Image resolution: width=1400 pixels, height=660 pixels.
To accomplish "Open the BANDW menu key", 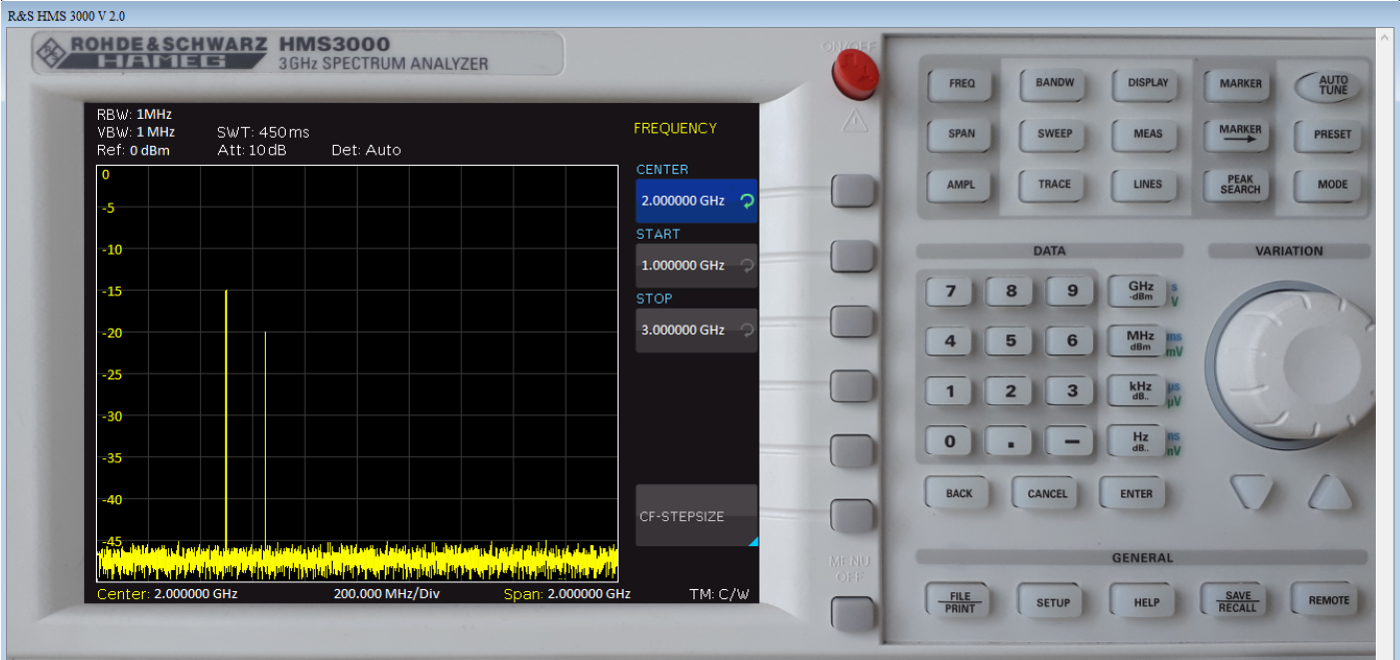I will tap(1054, 84).
